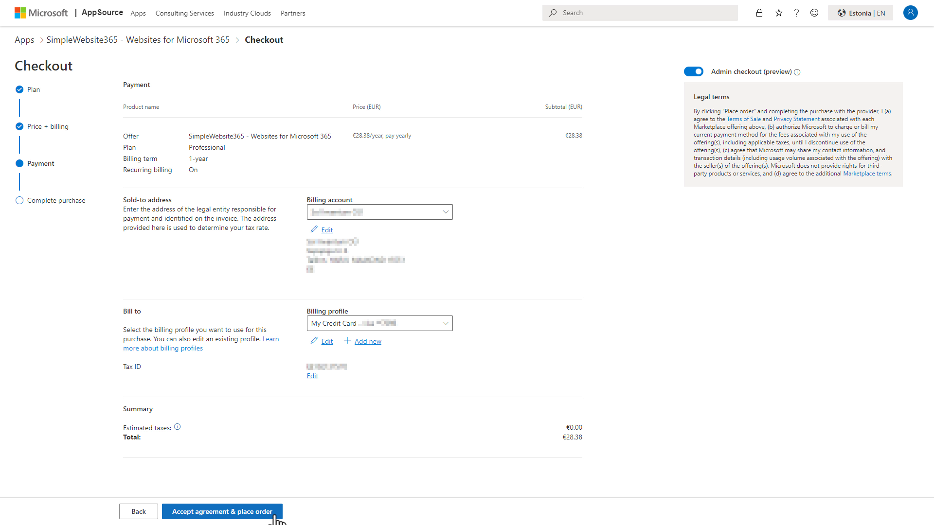Open Privacy Statement link
The height and width of the screenshot is (525, 934).
[x=796, y=119]
